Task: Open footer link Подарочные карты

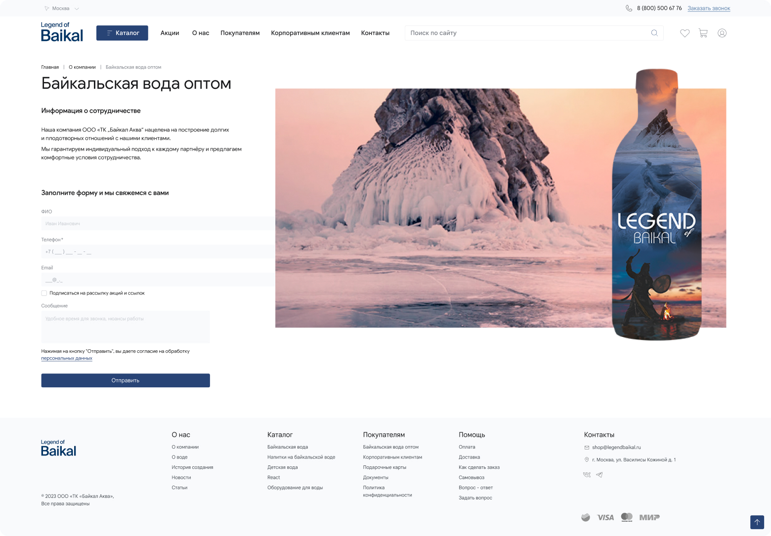Action: coord(385,467)
